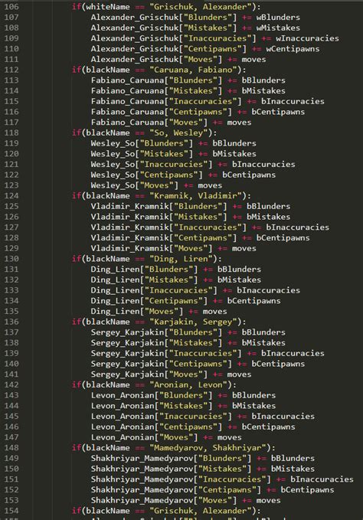Image resolution: width=363 pixels, height=520 pixels.
Task: Click the string "Mamedyarov, Shakhriyar"
Action: tap(208, 448)
